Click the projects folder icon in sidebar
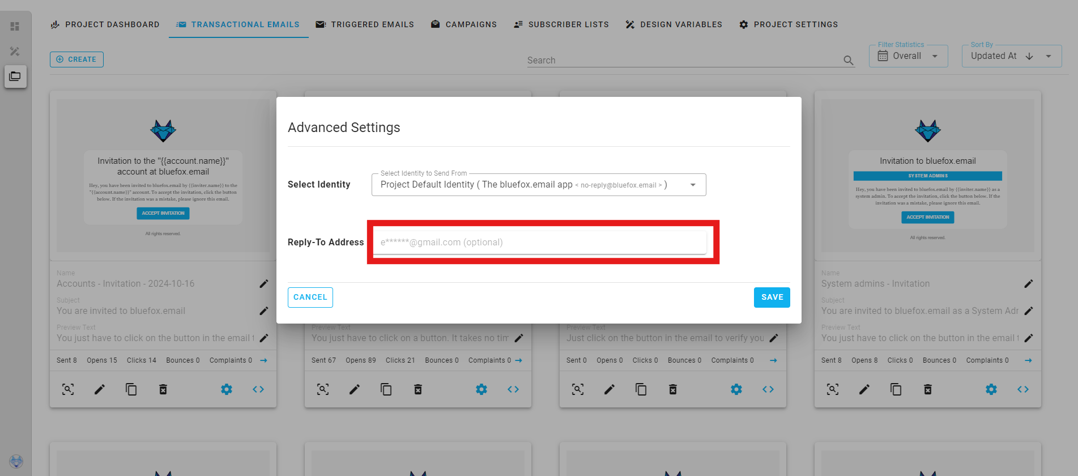The width and height of the screenshot is (1078, 476). (x=15, y=76)
